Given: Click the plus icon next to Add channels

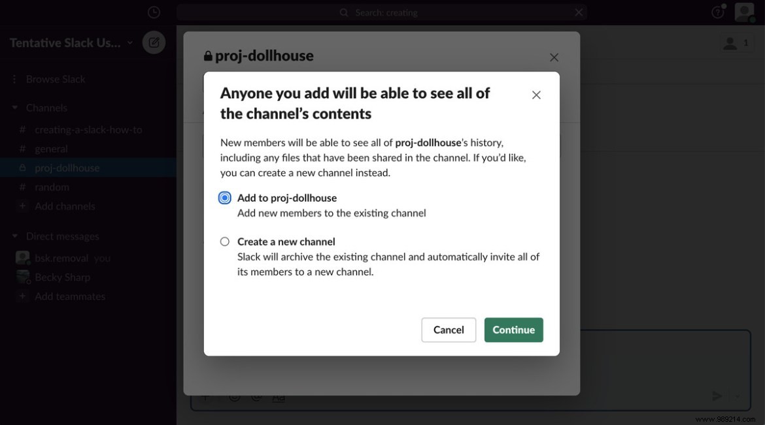Looking at the screenshot, I should 22,206.
